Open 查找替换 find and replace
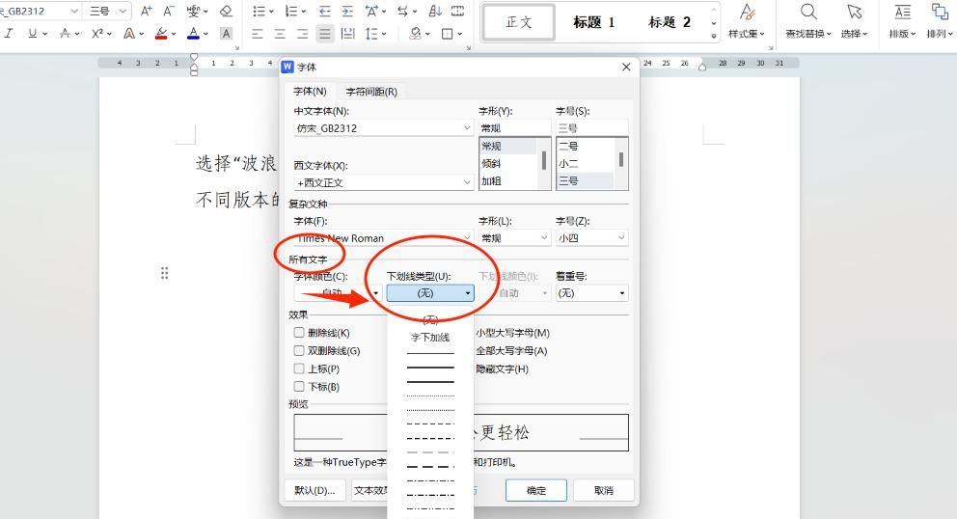957x519 pixels. point(808,21)
